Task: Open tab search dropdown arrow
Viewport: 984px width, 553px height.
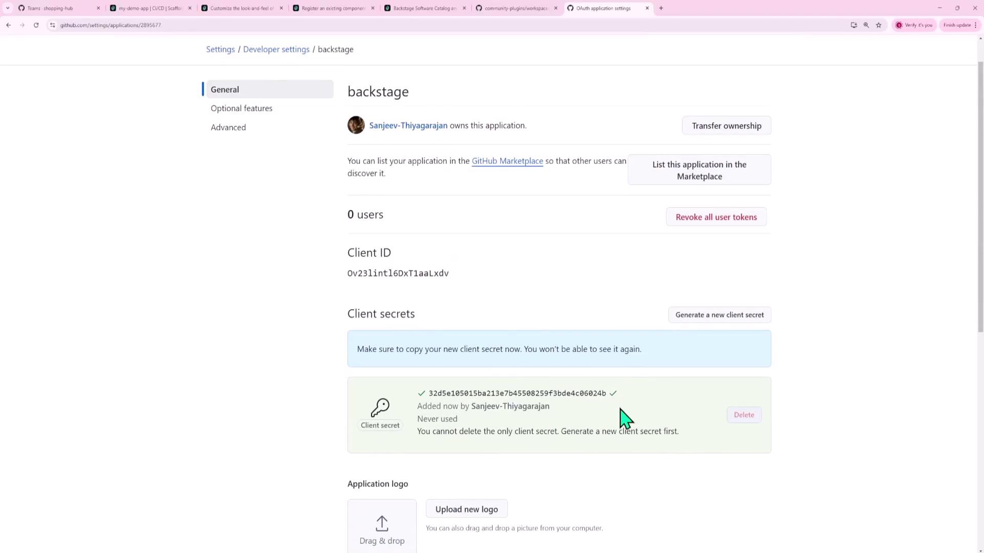Action: (x=8, y=8)
